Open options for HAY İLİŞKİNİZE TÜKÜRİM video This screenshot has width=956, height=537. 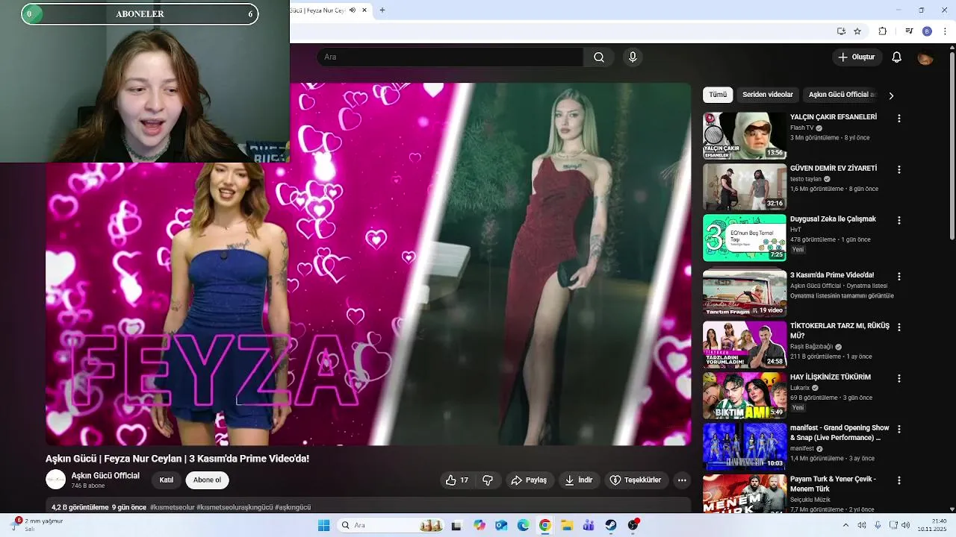coord(899,378)
